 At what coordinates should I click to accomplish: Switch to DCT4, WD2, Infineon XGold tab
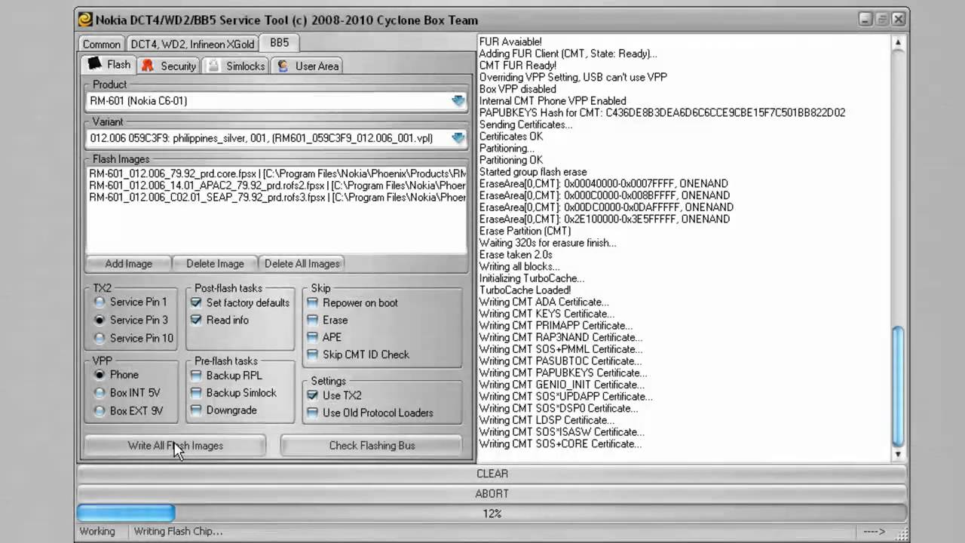(192, 44)
